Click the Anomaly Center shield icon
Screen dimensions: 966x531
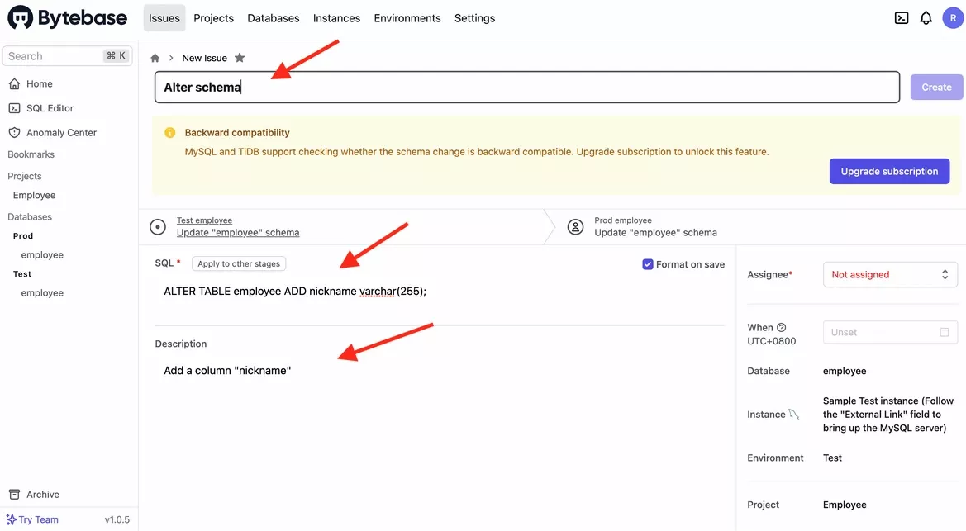coord(14,132)
